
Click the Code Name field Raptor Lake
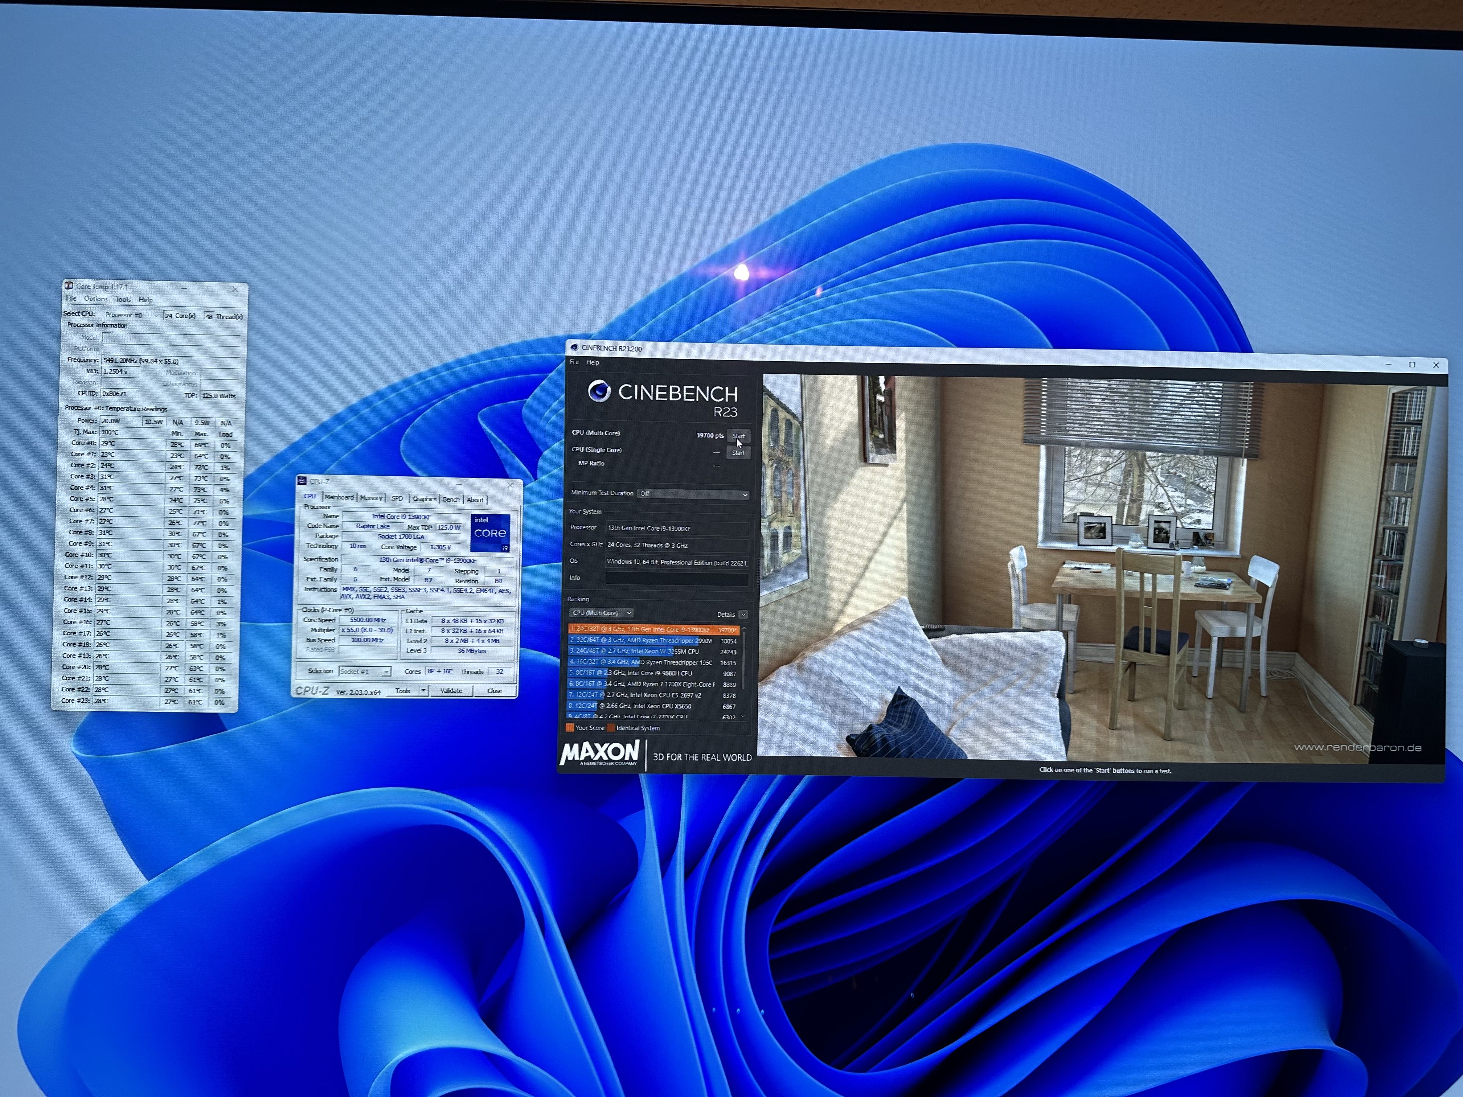click(x=372, y=526)
